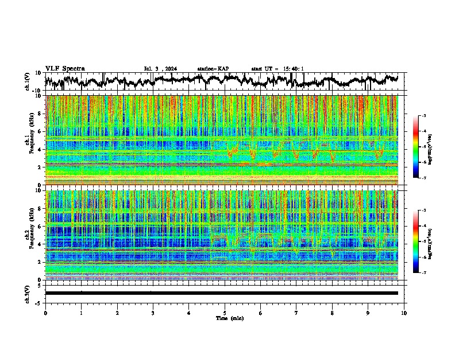The image size is (455, 351).
Task: Select the 'start UT = 15:40:1' text
Action: (x=277, y=69)
